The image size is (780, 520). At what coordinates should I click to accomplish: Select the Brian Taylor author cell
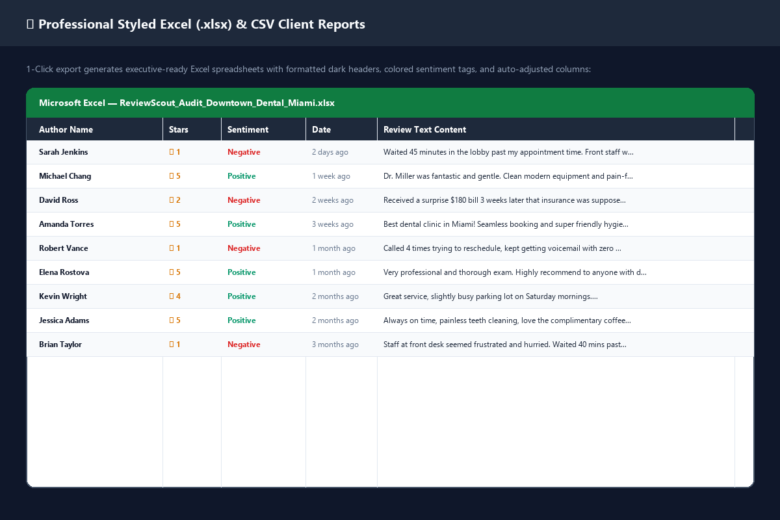point(95,344)
